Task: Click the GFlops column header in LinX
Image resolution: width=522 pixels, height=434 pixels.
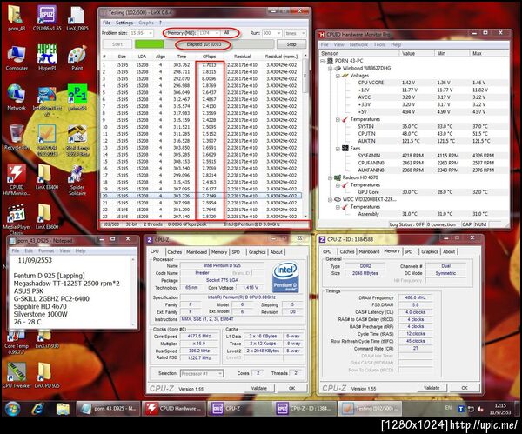Action: coord(209,57)
